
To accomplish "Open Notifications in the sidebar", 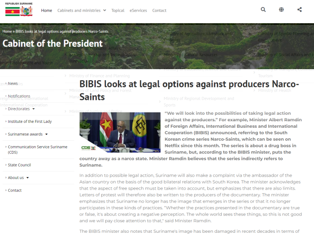I will (19, 96).
